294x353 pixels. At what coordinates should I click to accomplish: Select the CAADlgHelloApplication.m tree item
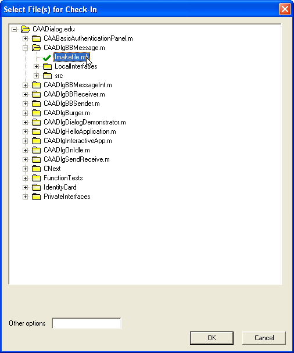tap(80, 131)
